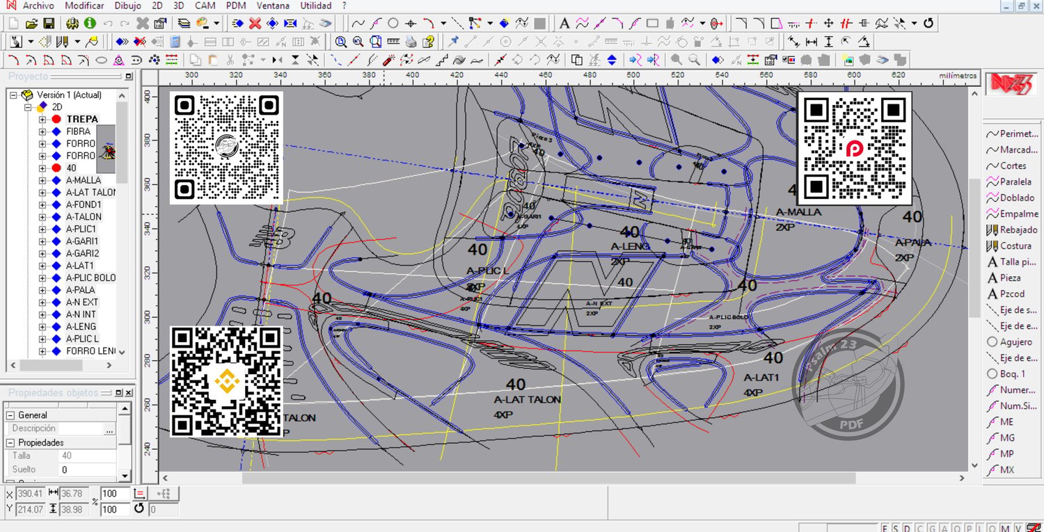The height and width of the screenshot is (532, 1044).
Task: Select the ellipse shape tool in third toolbar
Action: [101, 59]
